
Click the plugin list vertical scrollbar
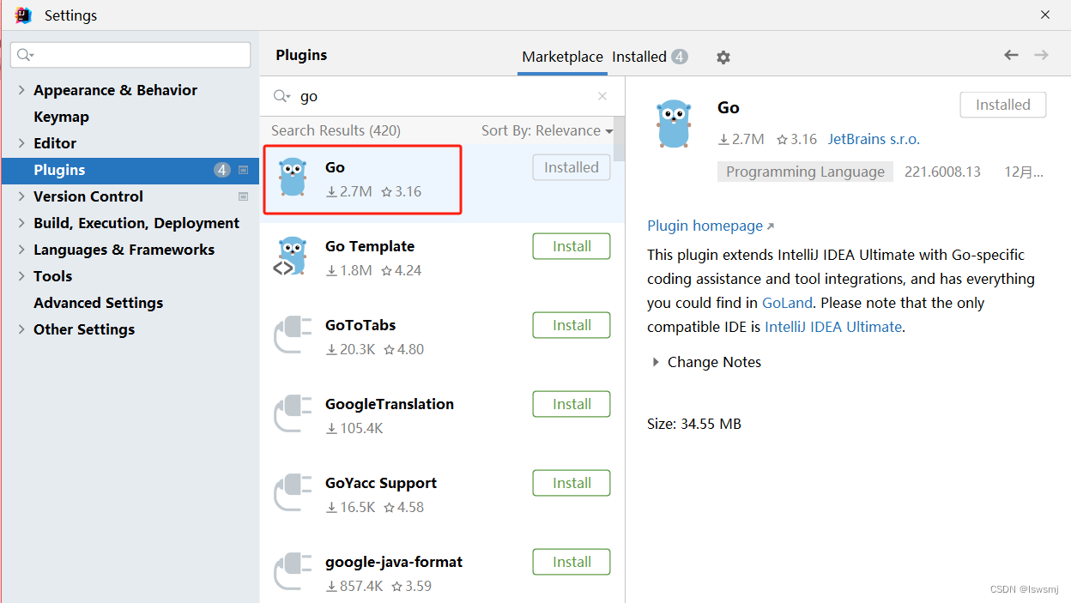620,139
